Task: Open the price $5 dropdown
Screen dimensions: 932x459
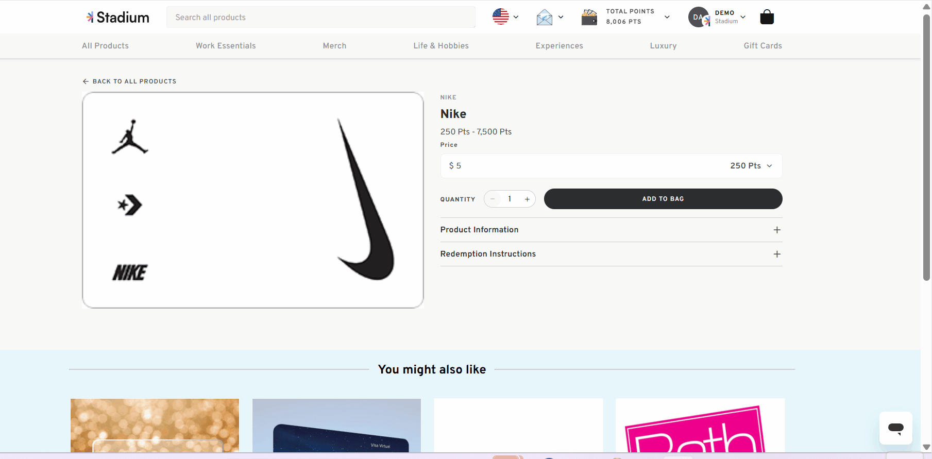Action: [x=611, y=166]
